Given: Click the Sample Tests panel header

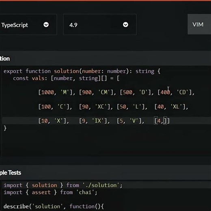Looking at the screenshot, I should [x=105, y=172].
